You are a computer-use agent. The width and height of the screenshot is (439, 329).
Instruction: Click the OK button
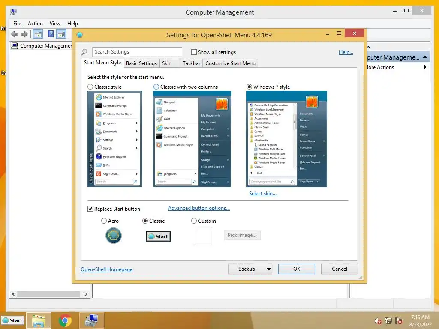pyautogui.click(x=297, y=269)
